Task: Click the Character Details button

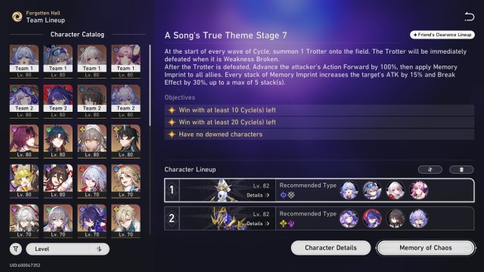Action: pyautogui.click(x=331, y=248)
